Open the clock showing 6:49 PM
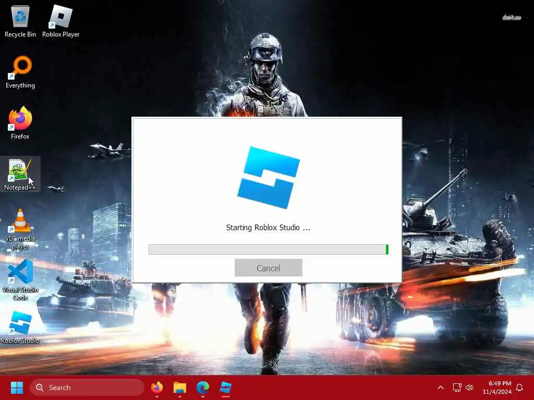The width and height of the screenshot is (534, 400). point(497,387)
